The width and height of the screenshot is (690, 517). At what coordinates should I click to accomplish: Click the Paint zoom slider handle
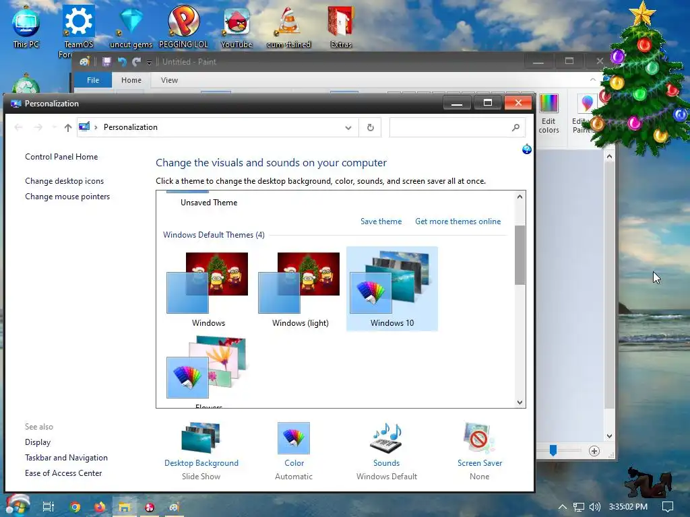click(553, 450)
